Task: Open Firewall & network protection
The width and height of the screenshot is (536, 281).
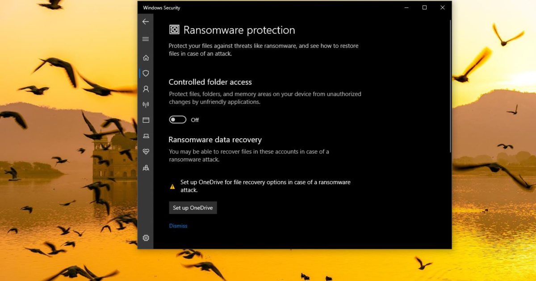Action: click(146, 104)
